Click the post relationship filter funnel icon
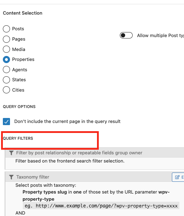184x216 pixels. (x=11, y=153)
